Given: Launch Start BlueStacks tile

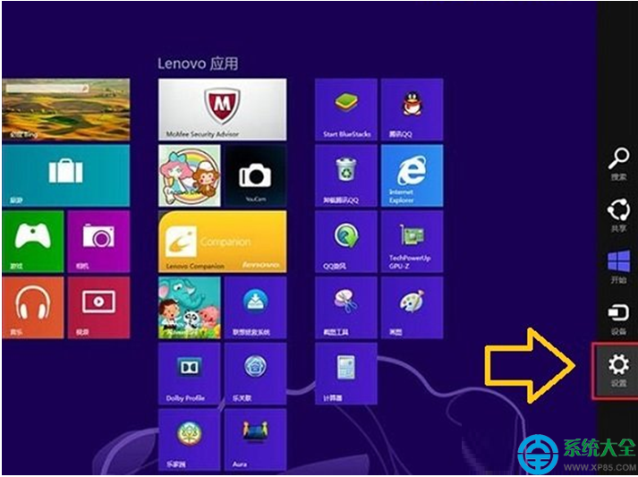Looking at the screenshot, I should tap(346, 109).
